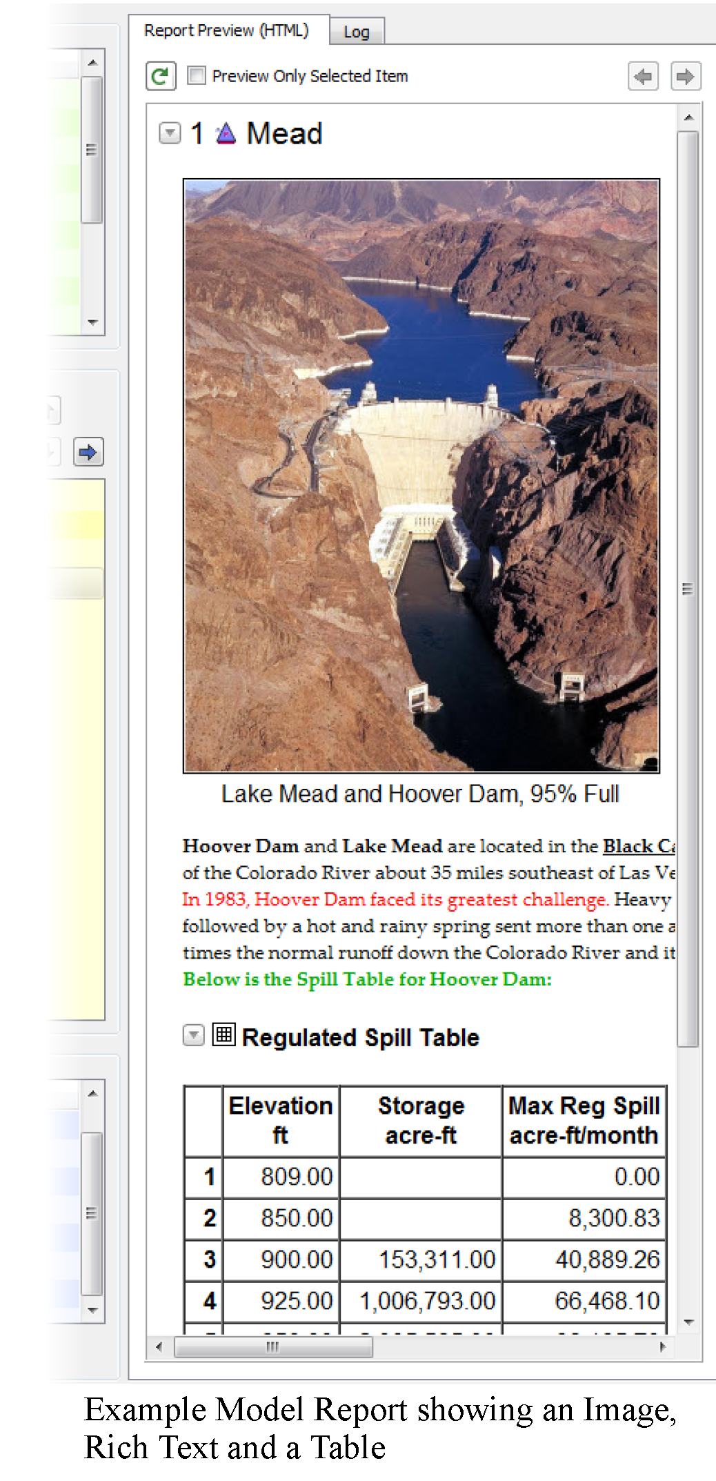Open the Black Canyon underlined link
This screenshot has height=1481, width=716.
638,846
